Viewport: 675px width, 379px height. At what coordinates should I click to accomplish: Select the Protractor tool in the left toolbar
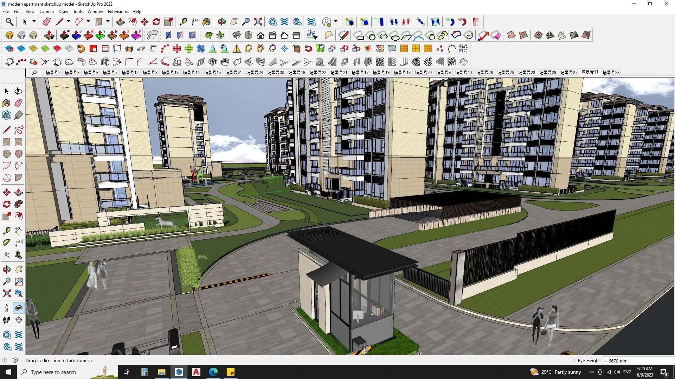(x=7, y=243)
